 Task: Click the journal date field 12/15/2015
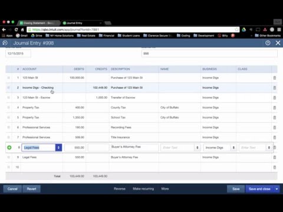[x=18, y=54]
